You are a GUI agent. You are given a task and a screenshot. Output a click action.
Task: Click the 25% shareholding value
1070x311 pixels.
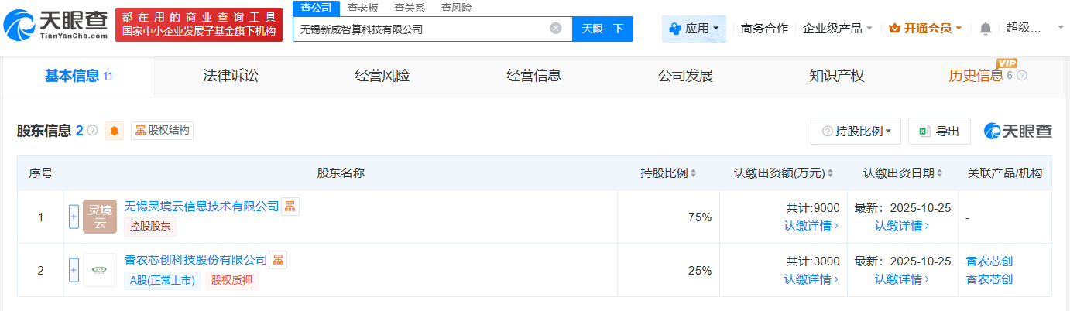pos(699,270)
